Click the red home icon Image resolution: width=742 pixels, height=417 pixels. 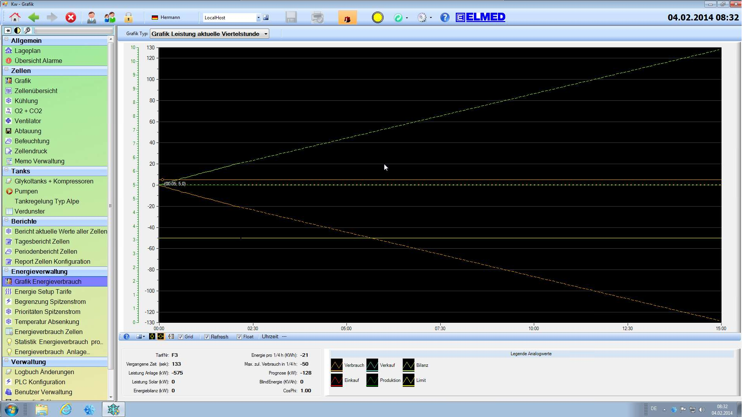tap(15, 17)
